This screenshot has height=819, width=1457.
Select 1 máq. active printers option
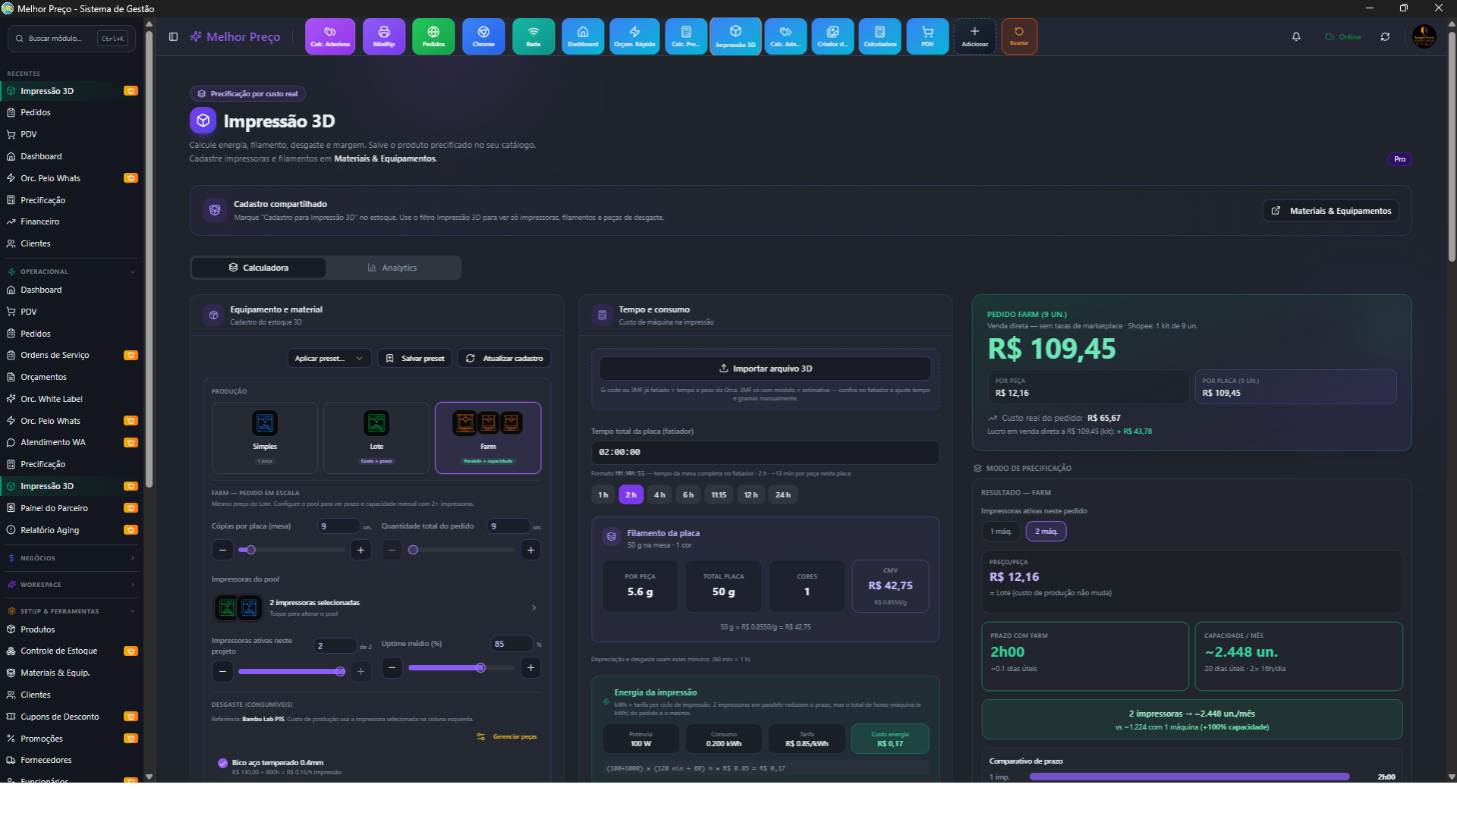[1001, 532]
